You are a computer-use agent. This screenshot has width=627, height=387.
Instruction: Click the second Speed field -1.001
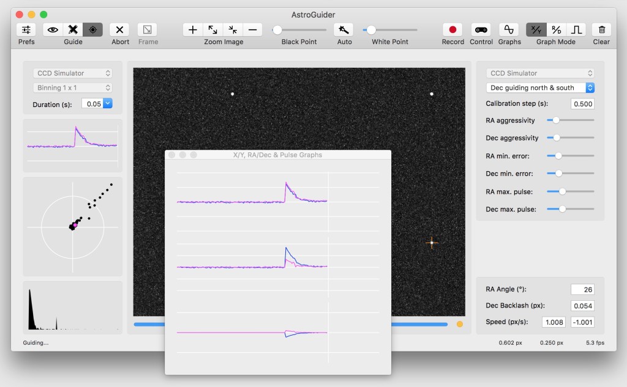point(583,322)
